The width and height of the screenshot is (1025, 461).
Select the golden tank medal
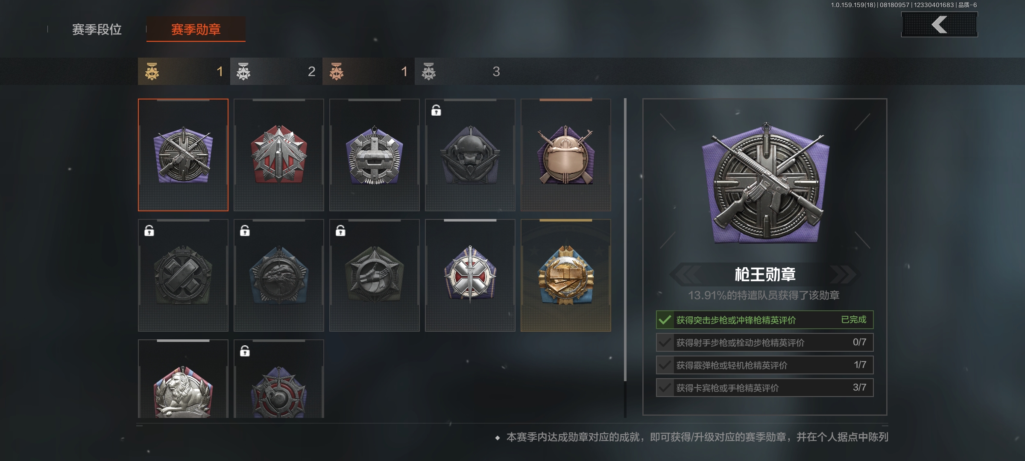pyautogui.click(x=566, y=275)
